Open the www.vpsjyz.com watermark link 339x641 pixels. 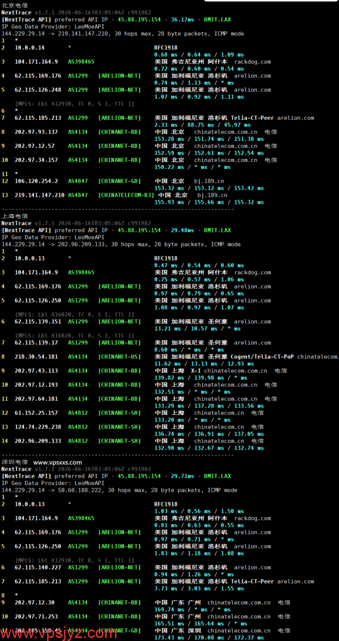(x=59, y=632)
